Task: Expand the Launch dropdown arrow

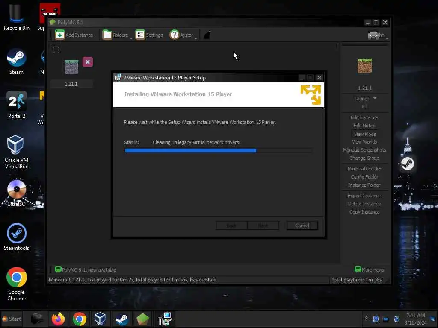Action: click(x=375, y=98)
